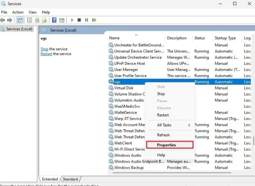This screenshot has width=255, height=186.
Task: Click the Back arrow toolbar icon
Action: pos(3,20)
